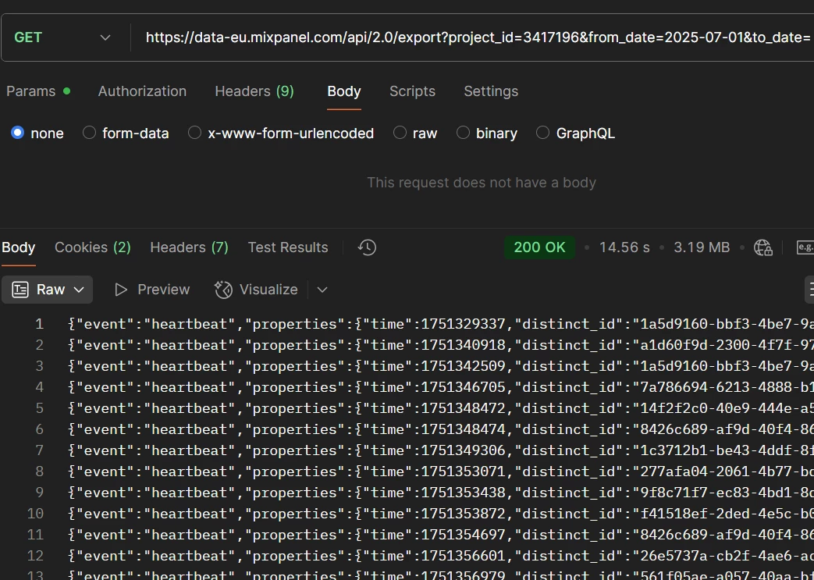Click the 3.19 MB response size
Image resolution: width=814 pixels, height=580 pixels.
click(x=702, y=247)
